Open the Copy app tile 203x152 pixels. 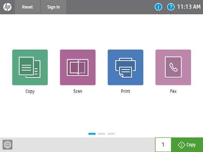pos(30,67)
